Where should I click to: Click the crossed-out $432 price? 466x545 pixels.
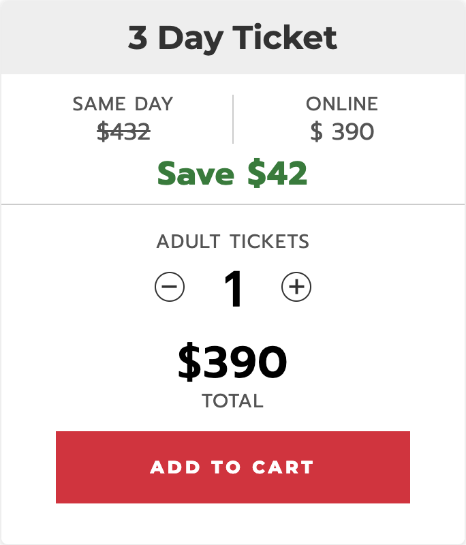click(123, 131)
